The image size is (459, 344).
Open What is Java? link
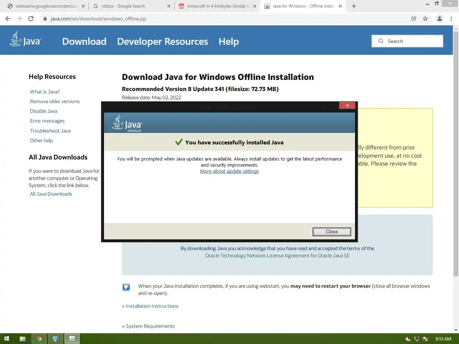coord(45,92)
